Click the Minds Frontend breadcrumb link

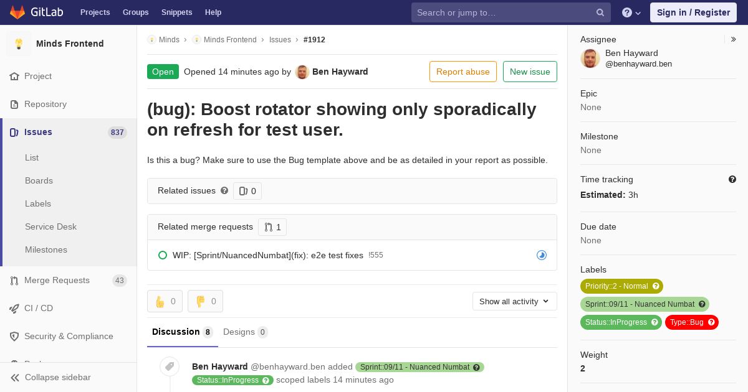[x=230, y=39]
